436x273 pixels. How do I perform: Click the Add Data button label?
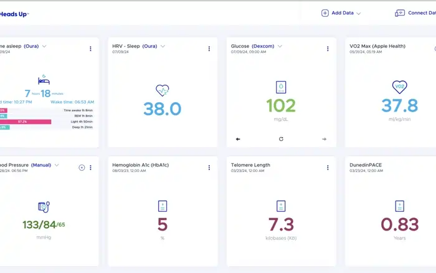[343, 13]
